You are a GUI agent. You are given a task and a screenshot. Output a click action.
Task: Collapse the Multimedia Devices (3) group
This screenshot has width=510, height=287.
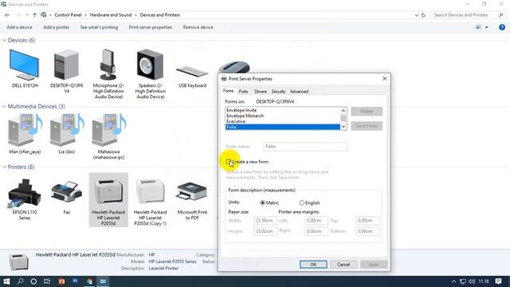pyautogui.click(x=4, y=106)
